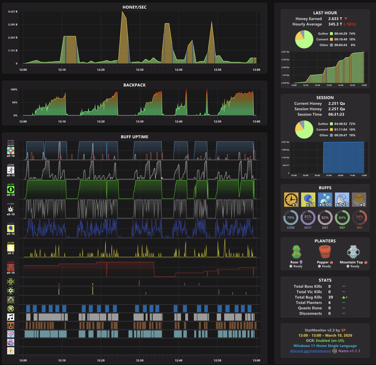Toggle the Ready status under Pepper planter
The image size is (376, 365).
(x=324, y=266)
